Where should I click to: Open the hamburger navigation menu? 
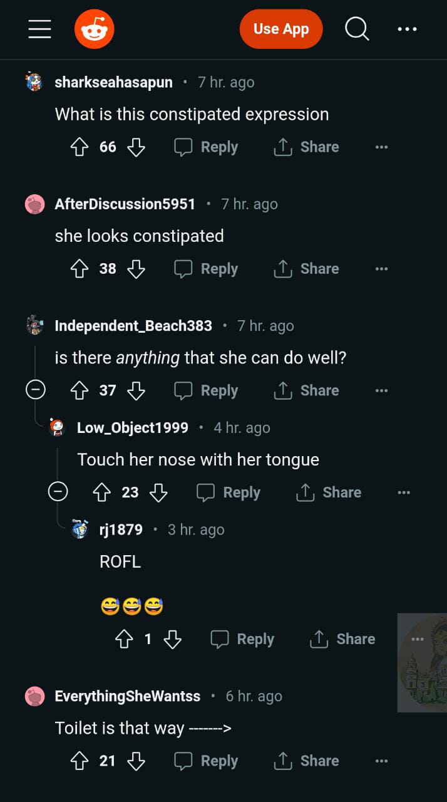(39, 29)
